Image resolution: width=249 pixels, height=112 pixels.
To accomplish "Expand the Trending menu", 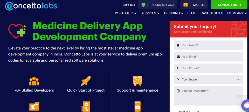I will click(x=173, y=13).
